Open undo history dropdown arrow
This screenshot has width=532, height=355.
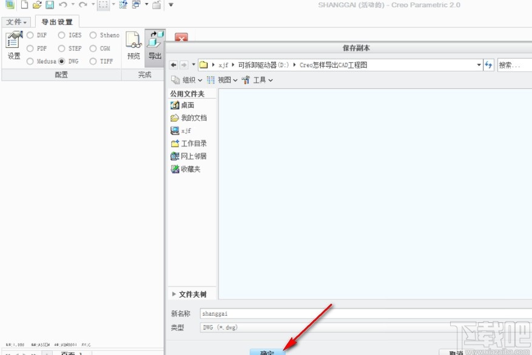pos(73,4)
